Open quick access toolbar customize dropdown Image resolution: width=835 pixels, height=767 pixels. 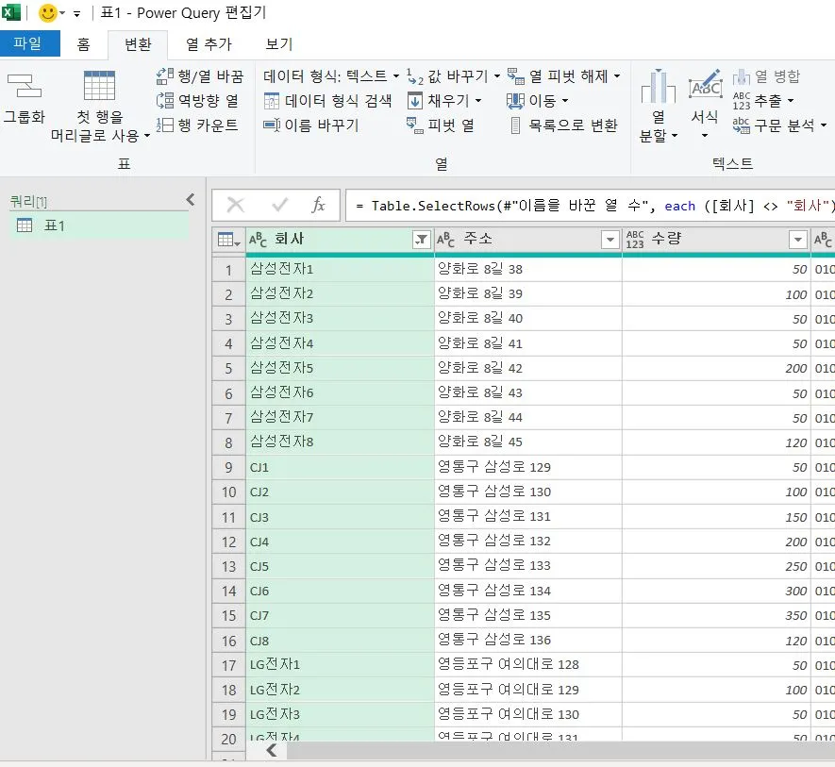(x=76, y=14)
